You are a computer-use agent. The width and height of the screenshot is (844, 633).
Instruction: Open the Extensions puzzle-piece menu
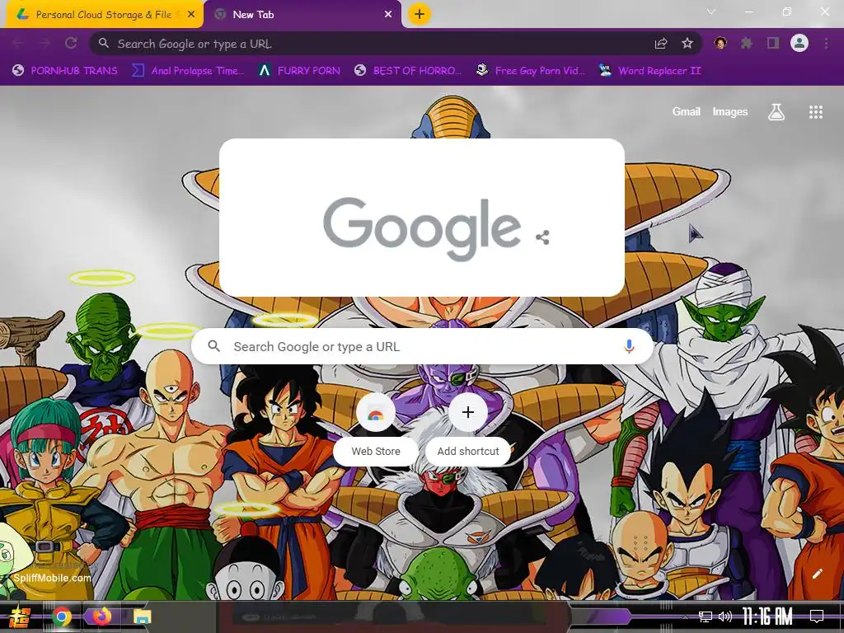pyautogui.click(x=746, y=43)
